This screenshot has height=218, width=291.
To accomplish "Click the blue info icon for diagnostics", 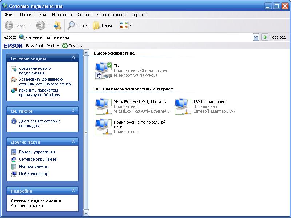I will click(14, 121).
